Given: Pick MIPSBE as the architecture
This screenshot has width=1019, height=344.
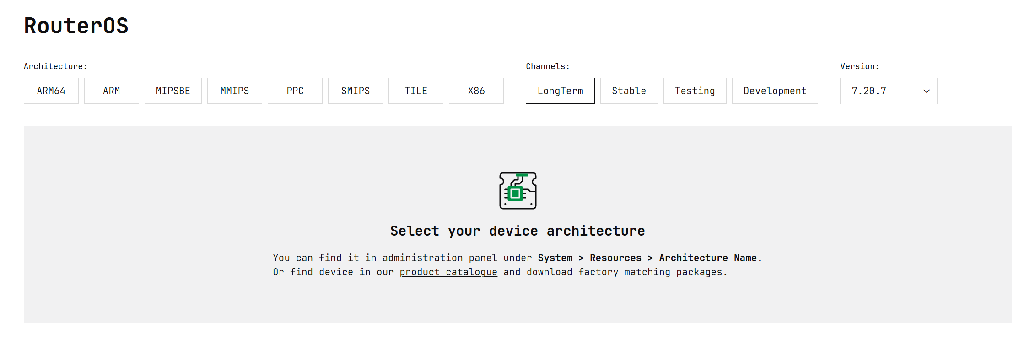Looking at the screenshot, I should tap(173, 91).
